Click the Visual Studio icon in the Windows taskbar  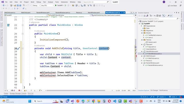click(72, 101)
